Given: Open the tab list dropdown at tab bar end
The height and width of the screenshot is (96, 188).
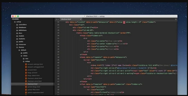Looking at the screenshot, I should click(176, 19).
